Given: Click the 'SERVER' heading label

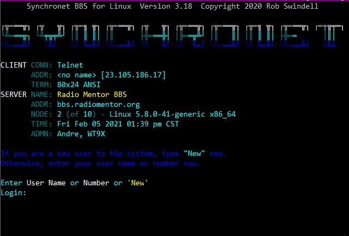Looking at the screenshot, I should pos(14,94).
